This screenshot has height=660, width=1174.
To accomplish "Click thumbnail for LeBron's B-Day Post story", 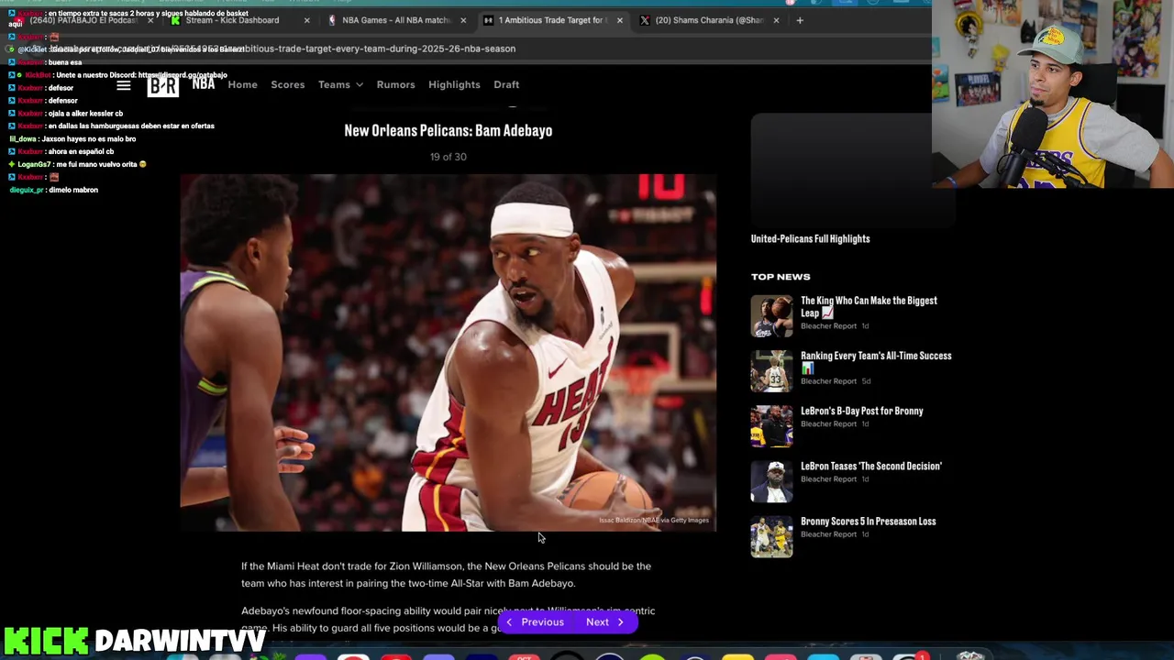I will tap(771, 426).
